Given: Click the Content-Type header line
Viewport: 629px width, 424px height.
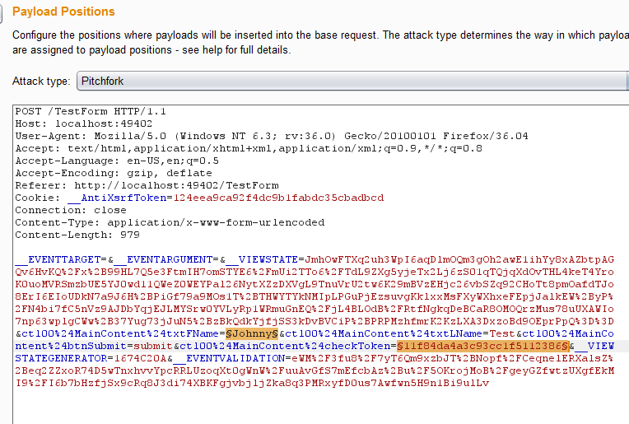Looking at the screenshot, I should [x=169, y=222].
